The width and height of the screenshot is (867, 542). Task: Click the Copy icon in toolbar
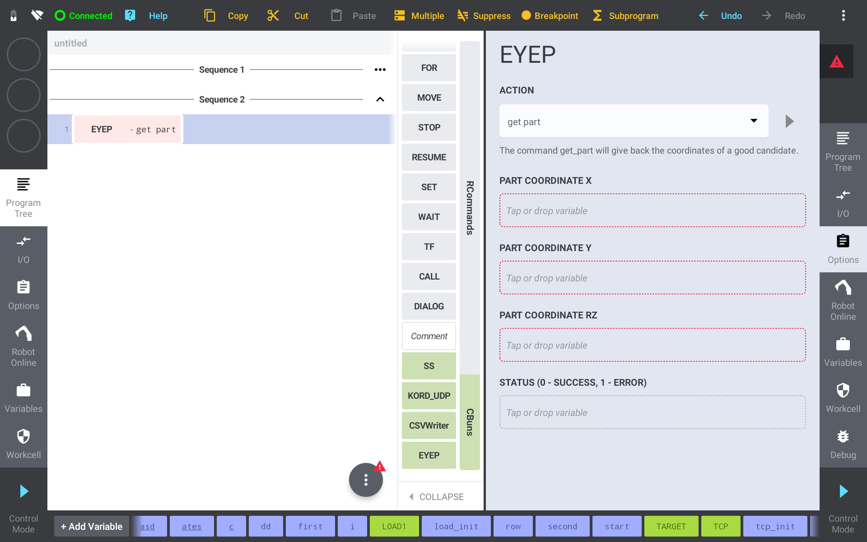(x=210, y=16)
